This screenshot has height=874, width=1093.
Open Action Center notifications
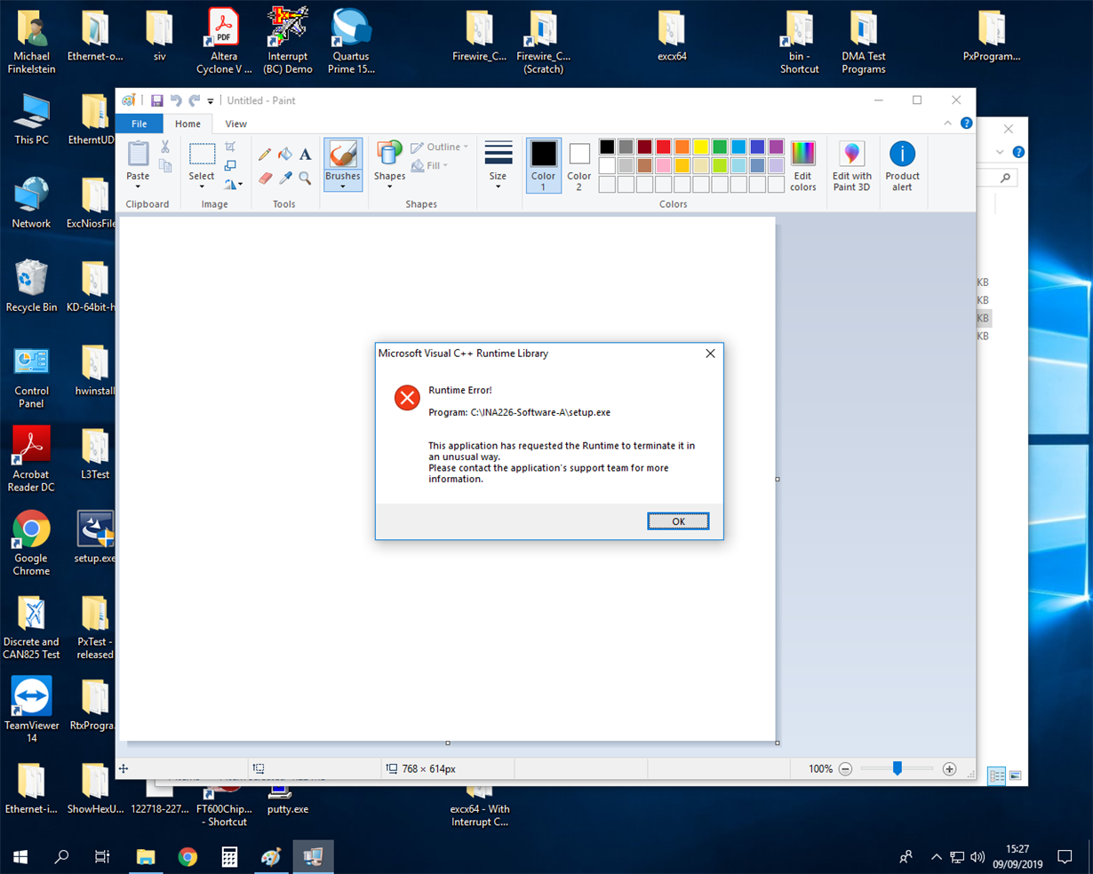[1065, 857]
